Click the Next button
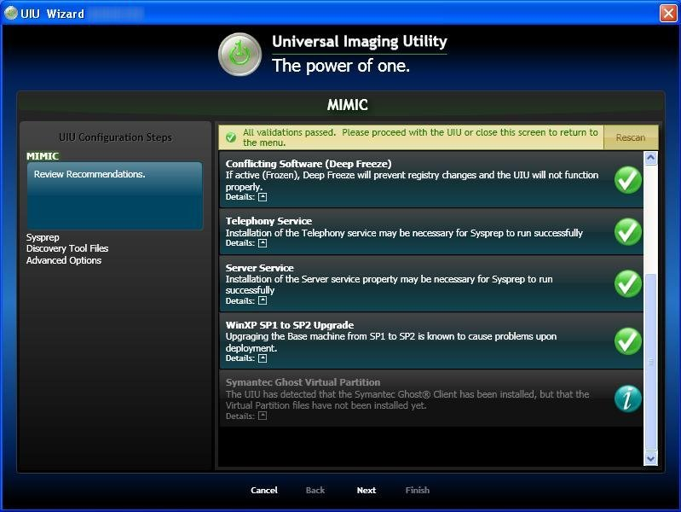This screenshot has width=681, height=512. pos(366,491)
